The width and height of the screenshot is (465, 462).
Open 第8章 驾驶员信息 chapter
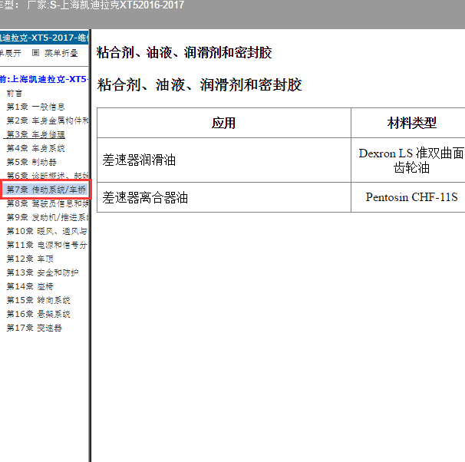pos(48,203)
